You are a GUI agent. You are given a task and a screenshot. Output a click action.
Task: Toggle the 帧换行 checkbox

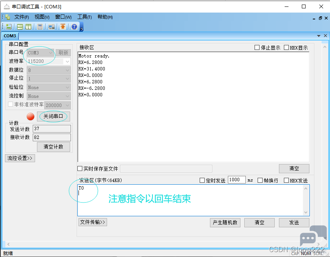(x=260, y=180)
